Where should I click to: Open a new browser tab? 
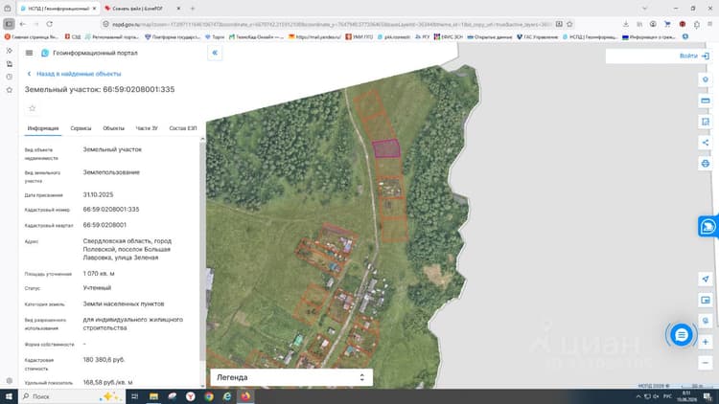click(x=193, y=9)
